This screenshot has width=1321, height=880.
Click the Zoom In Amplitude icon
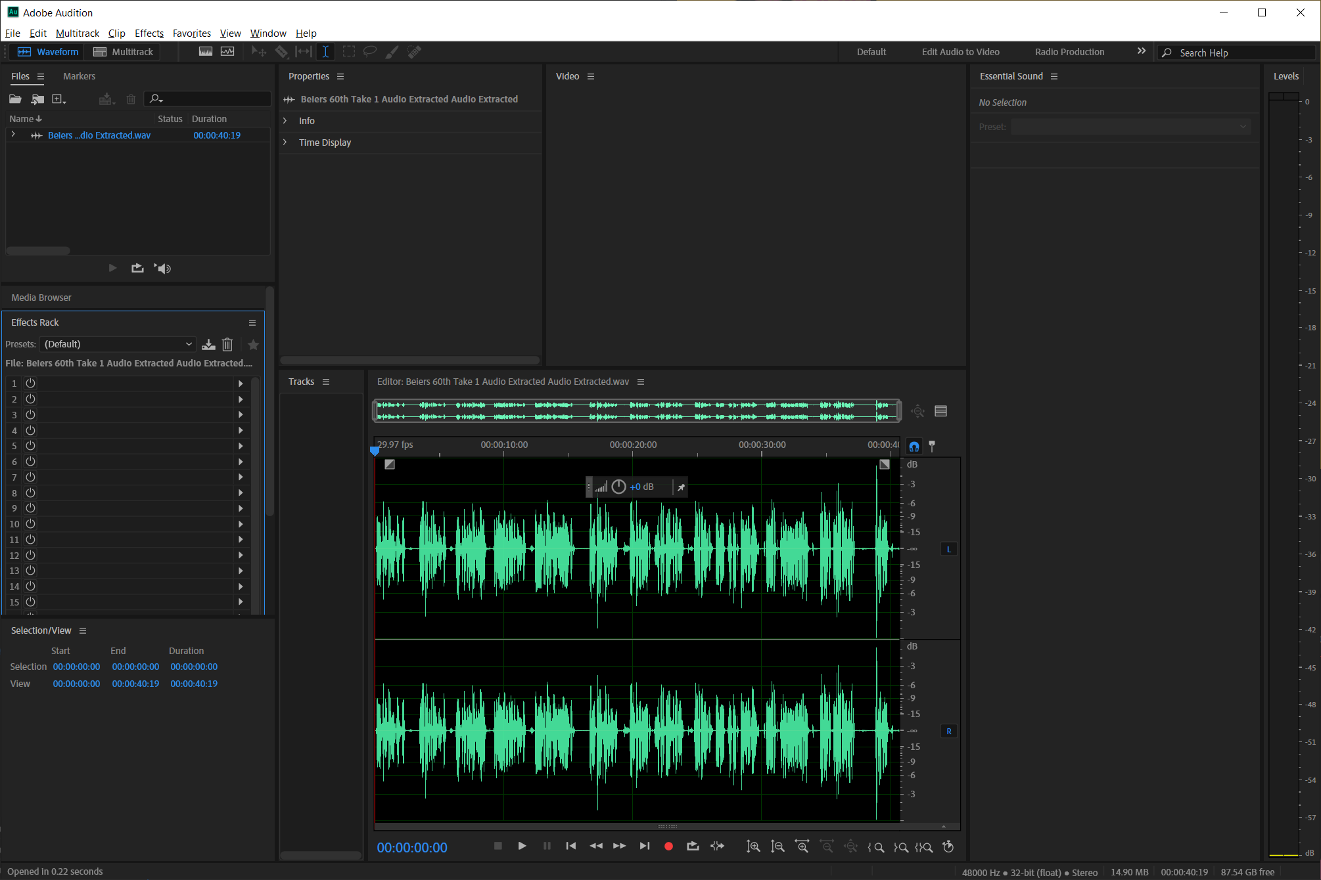tap(753, 847)
